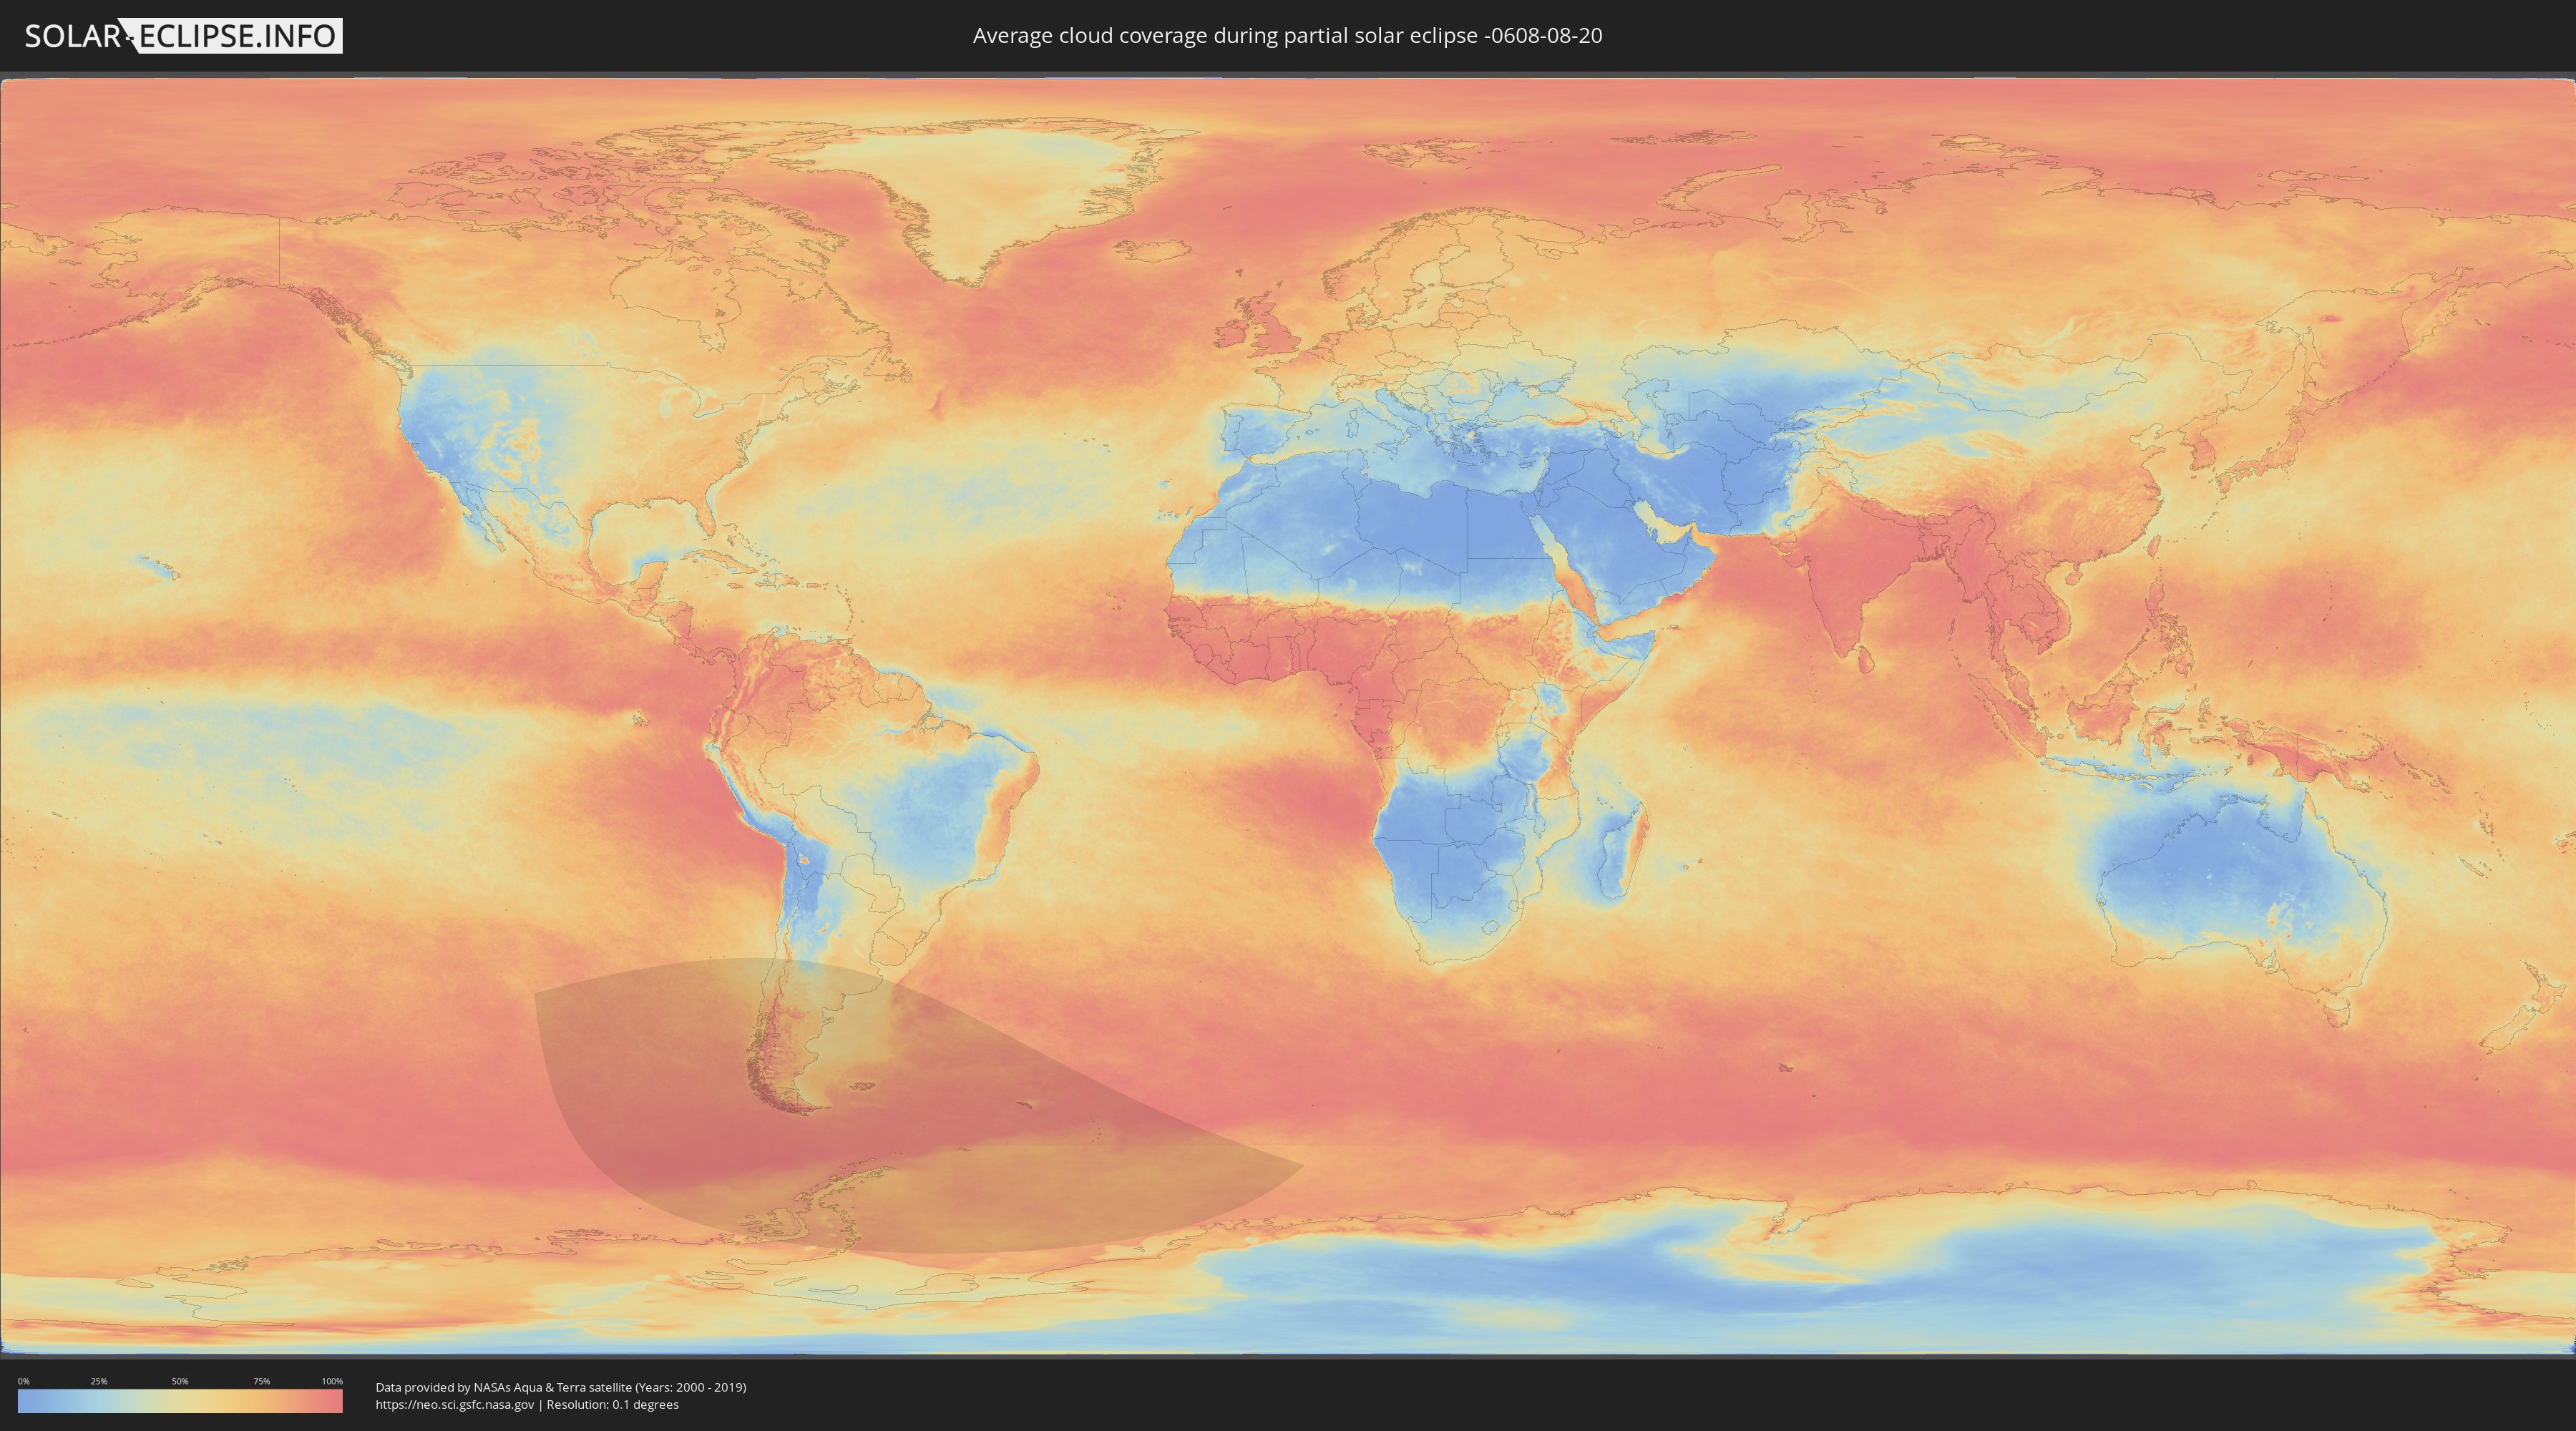The image size is (2576, 1431).
Task: Click the blue 0% end of legend bar
Action: point(26,1401)
